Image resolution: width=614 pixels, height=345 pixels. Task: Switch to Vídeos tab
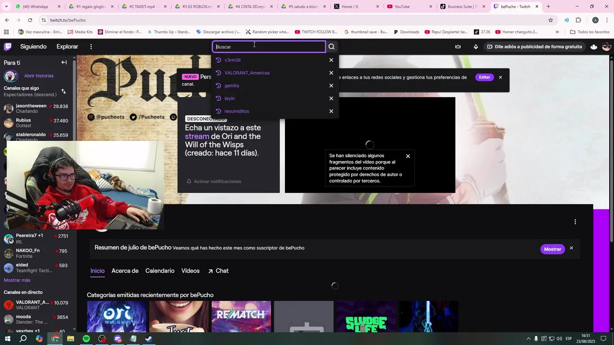coord(190,271)
